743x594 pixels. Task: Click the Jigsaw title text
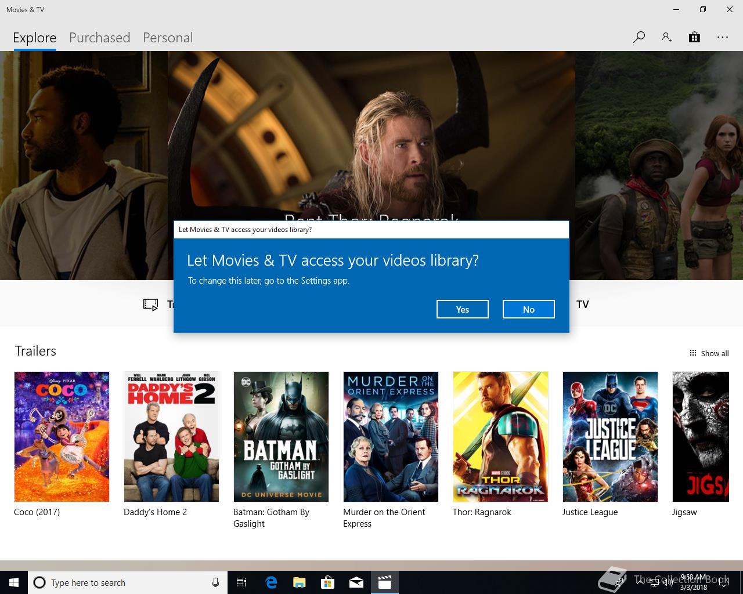click(x=684, y=512)
